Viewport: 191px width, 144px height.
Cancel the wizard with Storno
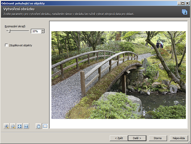(x=158, y=138)
